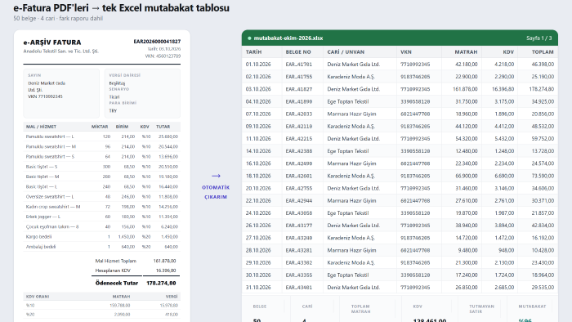Select the file name mutabakat-ekim-2026.xlsx
The width and height of the screenshot is (572, 322).
point(288,38)
